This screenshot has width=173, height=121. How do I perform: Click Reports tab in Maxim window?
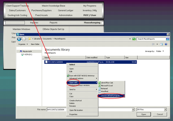point(53,23)
